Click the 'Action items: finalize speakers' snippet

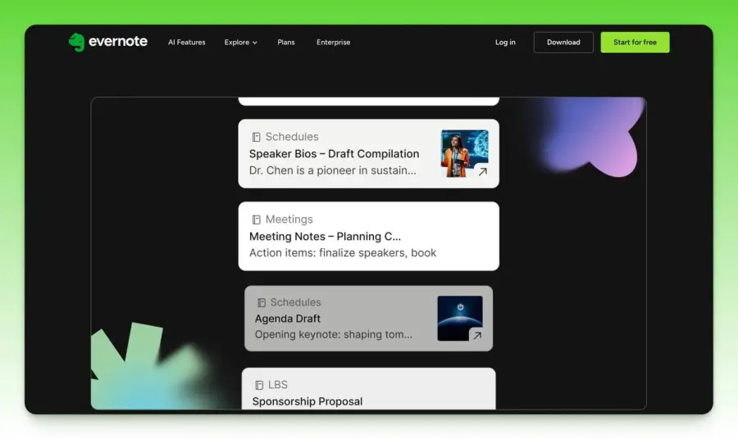(x=343, y=253)
